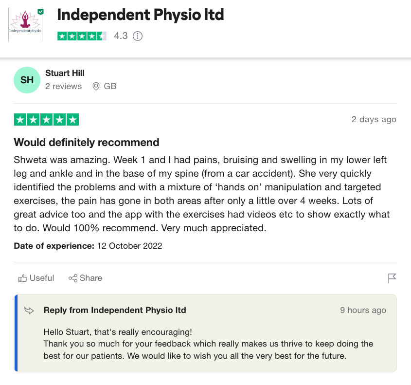The width and height of the screenshot is (411, 385).
Task: Click the location pin icon next to GB
Action: tap(96, 86)
